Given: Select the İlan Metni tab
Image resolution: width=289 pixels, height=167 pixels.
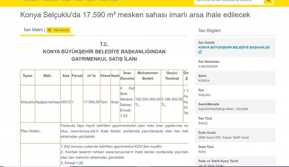Looking at the screenshot, I should pos(33,30).
